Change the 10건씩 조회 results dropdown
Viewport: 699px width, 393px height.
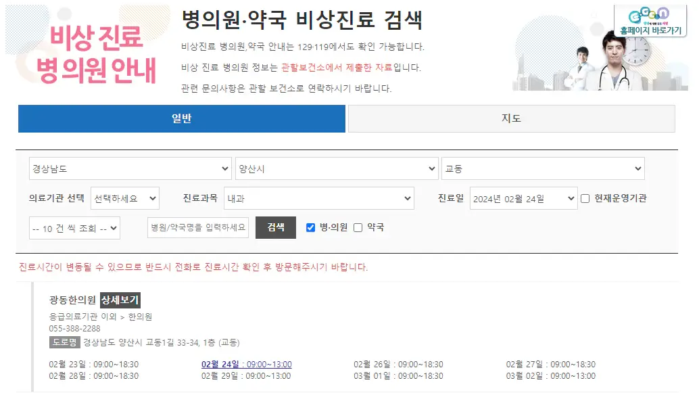tap(74, 228)
